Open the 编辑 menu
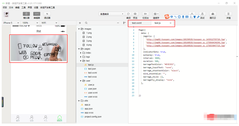The image size is (239, 126). coord(17,7)
